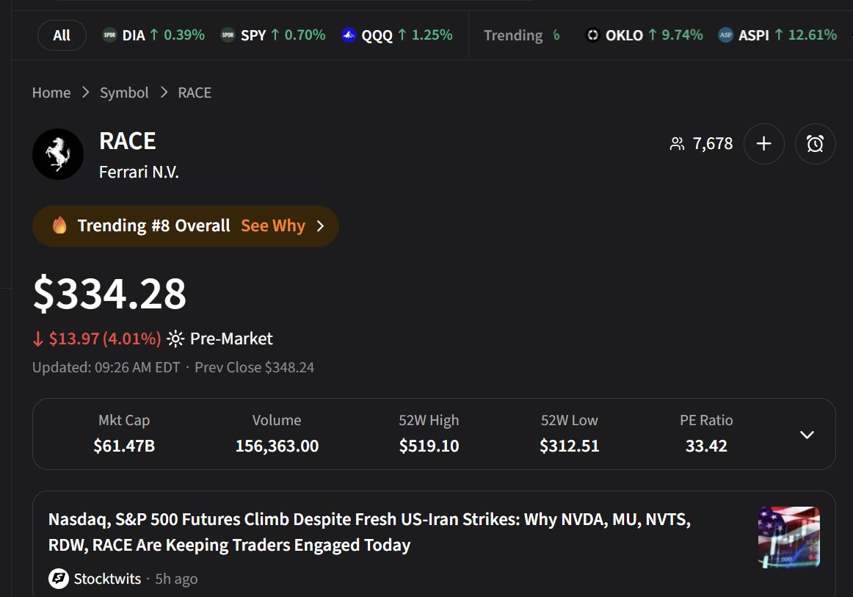Expand the stock stats panel chevron

tap(807, 434)
